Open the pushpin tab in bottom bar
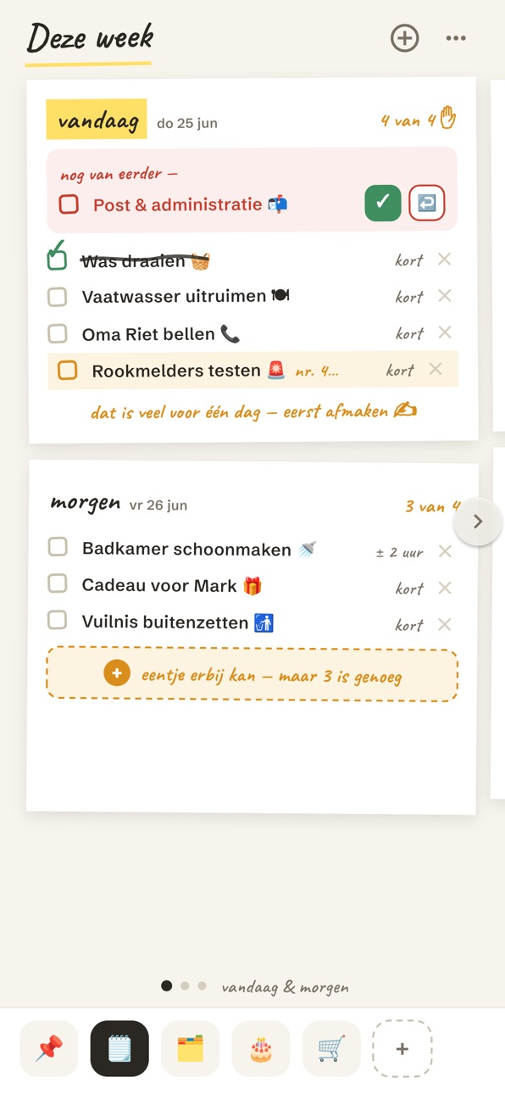 click(49, 1048)
